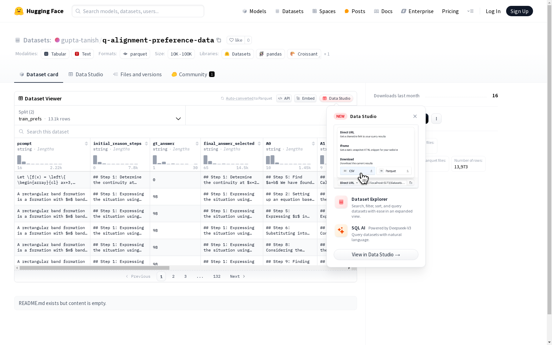The height and width of the screenshot is (345, 552).
Task: Click the horizontal table scrollbar
Action: [95, 268]
